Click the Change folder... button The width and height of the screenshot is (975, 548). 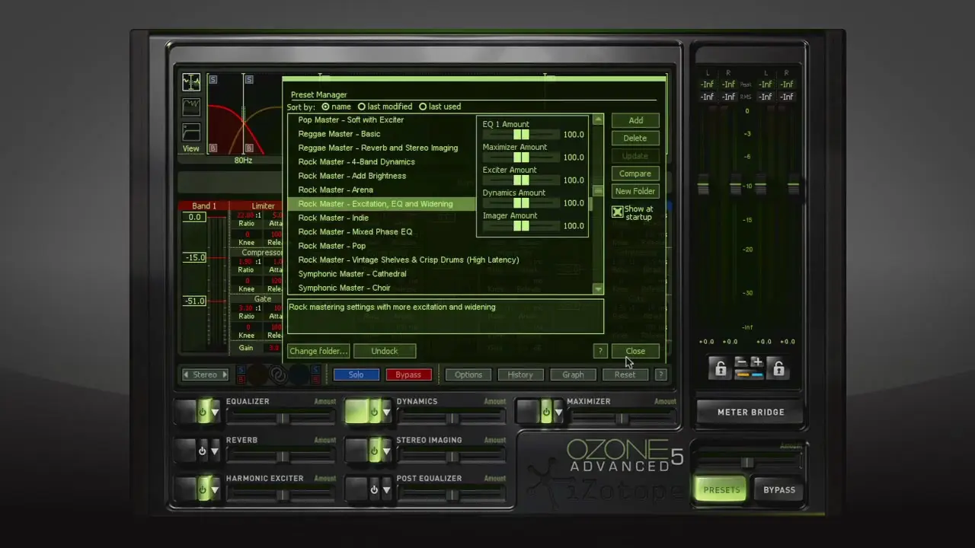coord(318,351)
